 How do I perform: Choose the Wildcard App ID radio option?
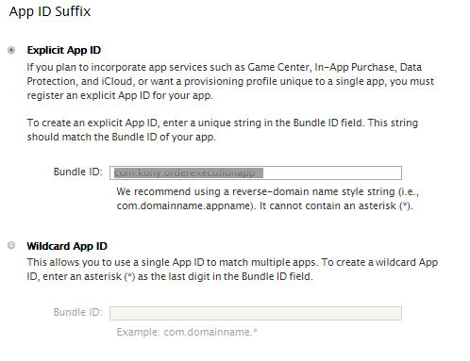click(11, 245)
